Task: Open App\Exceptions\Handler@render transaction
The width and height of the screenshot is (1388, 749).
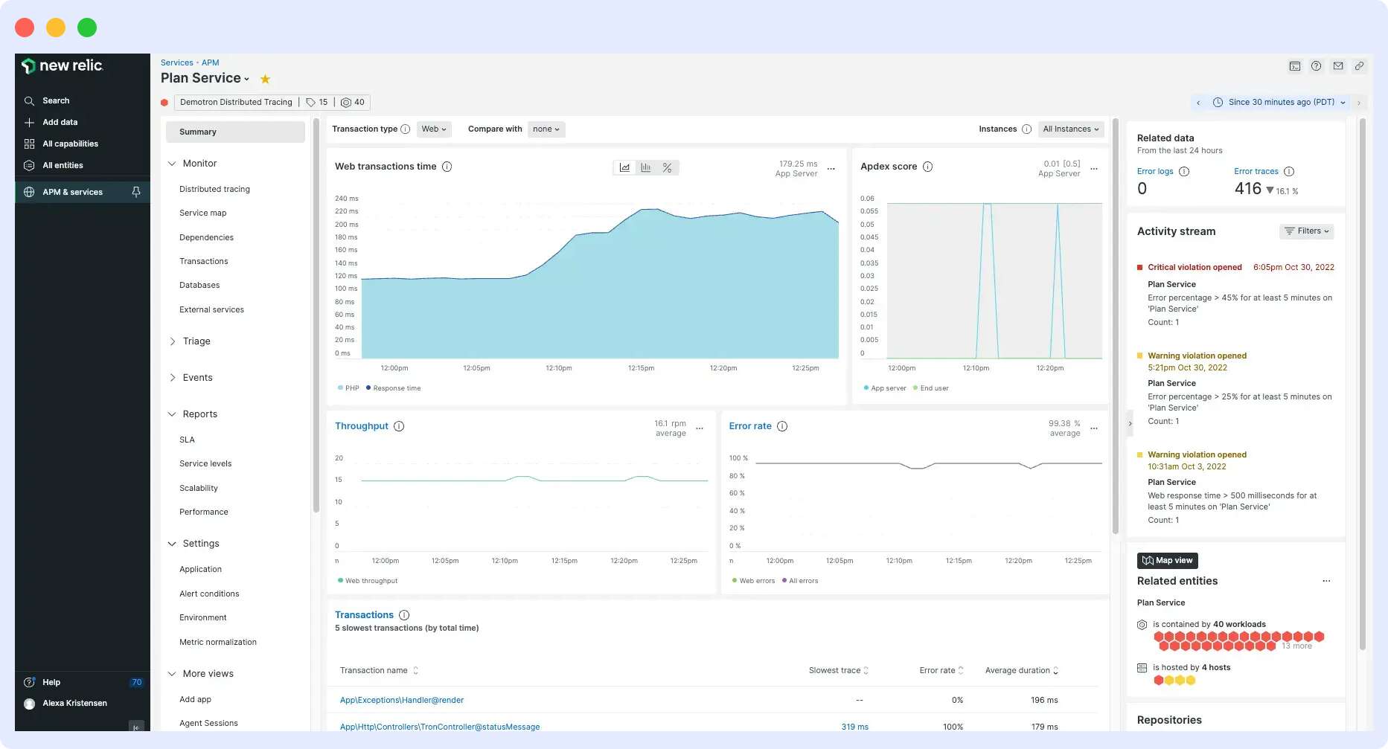Action: point(401,700)
